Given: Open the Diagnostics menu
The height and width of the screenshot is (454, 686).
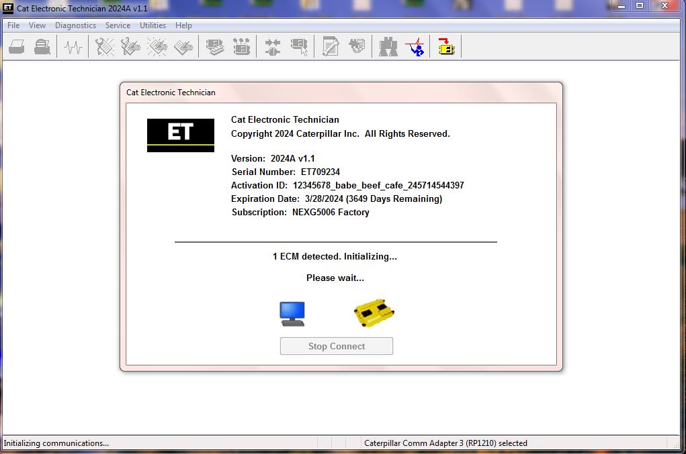Looking at the screenshot, I should tap(75, 25).
